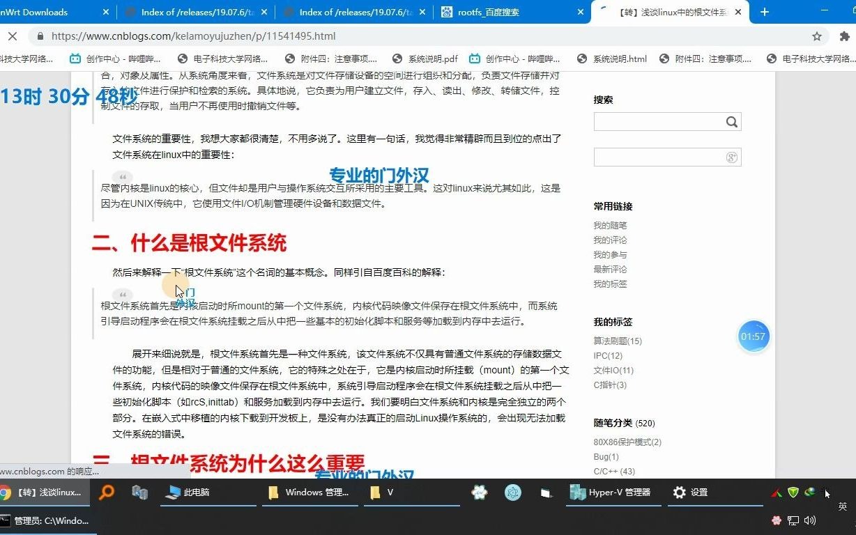Switch input language via the 英 indicator
Image resolution: width=856 pixels, height=535 pixels.
[842, 506]
